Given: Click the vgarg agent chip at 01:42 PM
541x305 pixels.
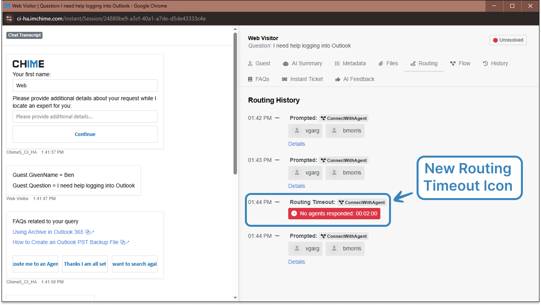Looking at the screenshot, I should 306,131.
